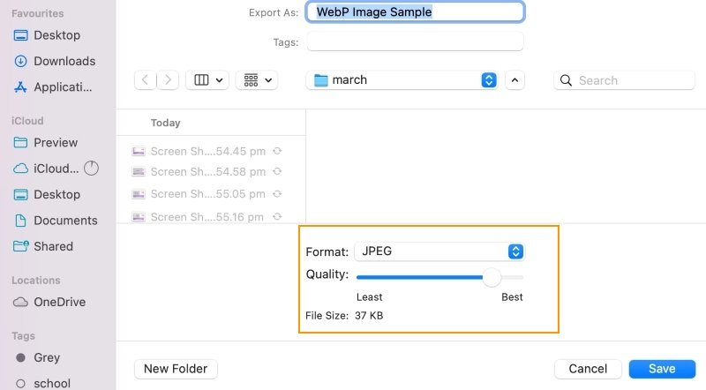Select Screen Sh....55.05 pm file

207,194
